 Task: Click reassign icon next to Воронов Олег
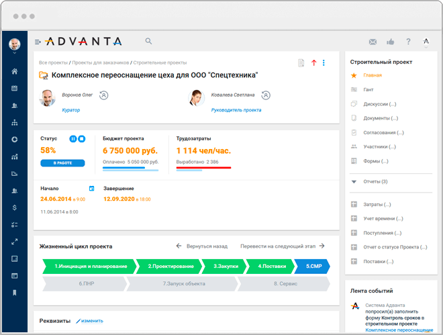click(x=103, y=95)
